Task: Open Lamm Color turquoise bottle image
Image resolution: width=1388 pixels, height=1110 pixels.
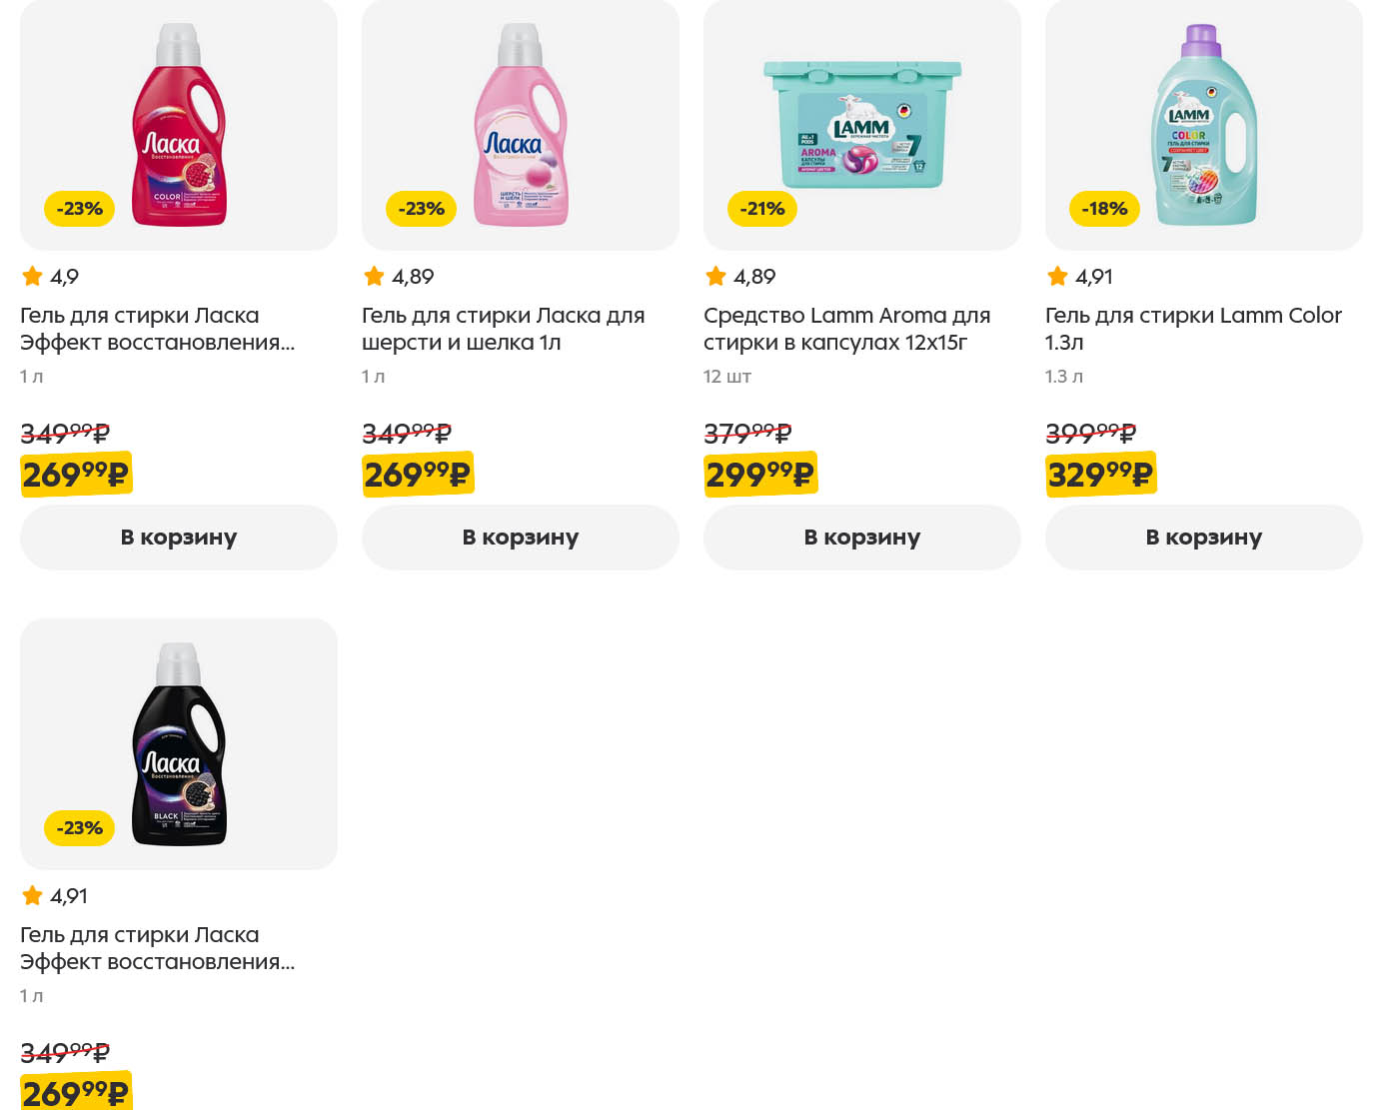Action: click(x=1203, y=125)
